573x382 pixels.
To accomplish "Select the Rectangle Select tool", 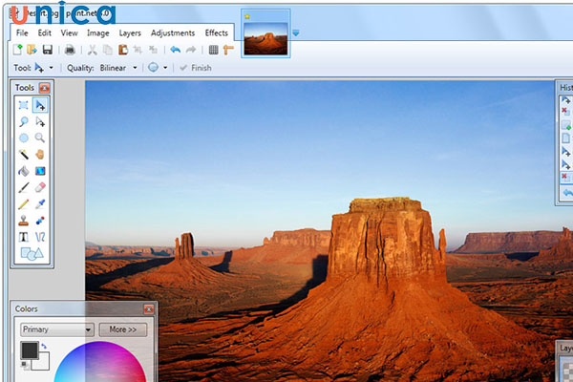I will tap(23, 105).
